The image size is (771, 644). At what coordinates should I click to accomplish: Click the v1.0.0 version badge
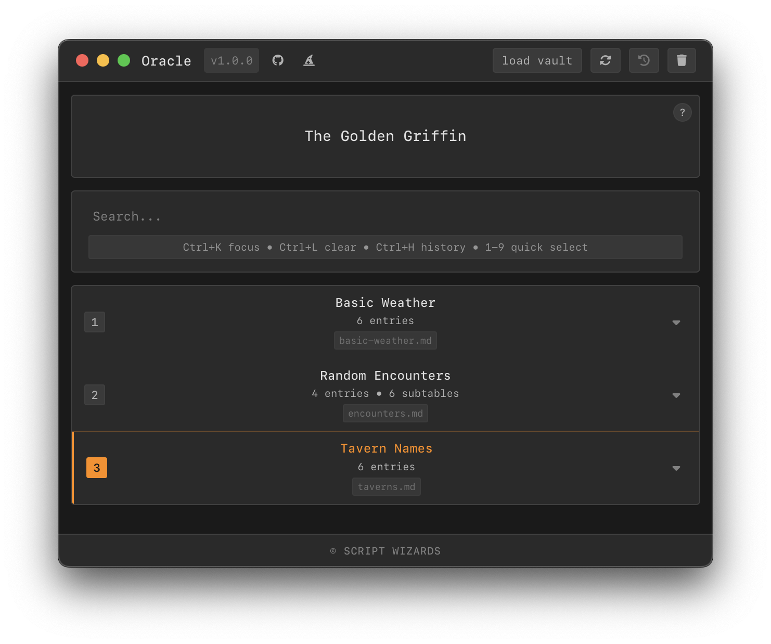[232, 60]
